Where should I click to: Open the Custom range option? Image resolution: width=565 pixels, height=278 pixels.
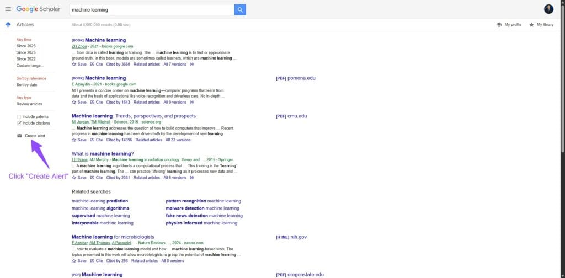click(30, 66)
